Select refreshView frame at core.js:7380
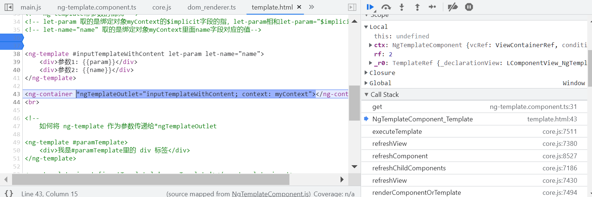 pos(474,144)
